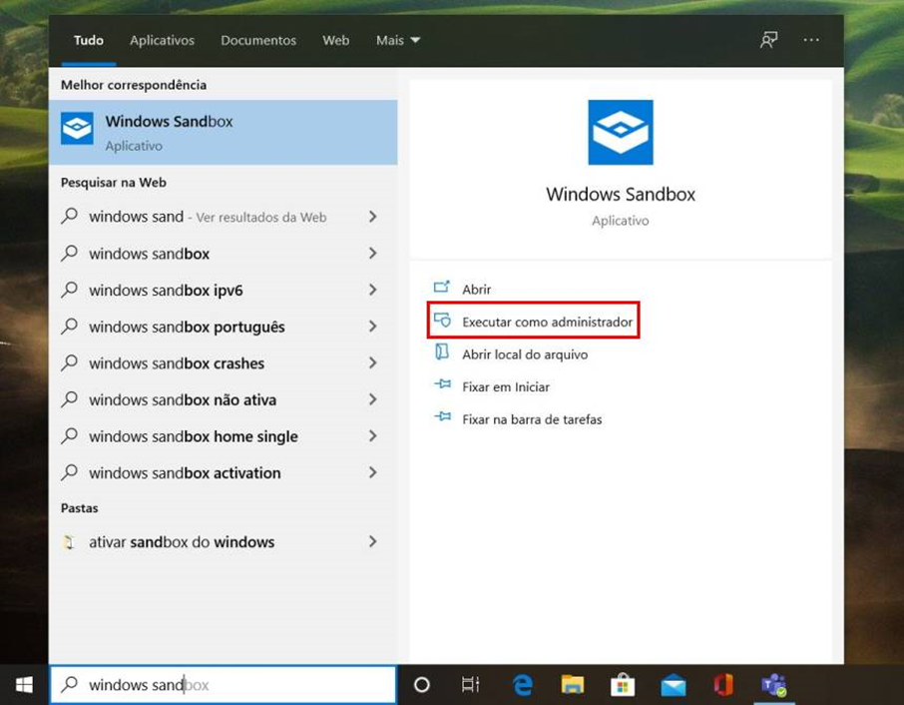The image size is (904, 705).
Task: Select suggestion 'windows sandbox não ativa'
Action: tap(224, 399)
